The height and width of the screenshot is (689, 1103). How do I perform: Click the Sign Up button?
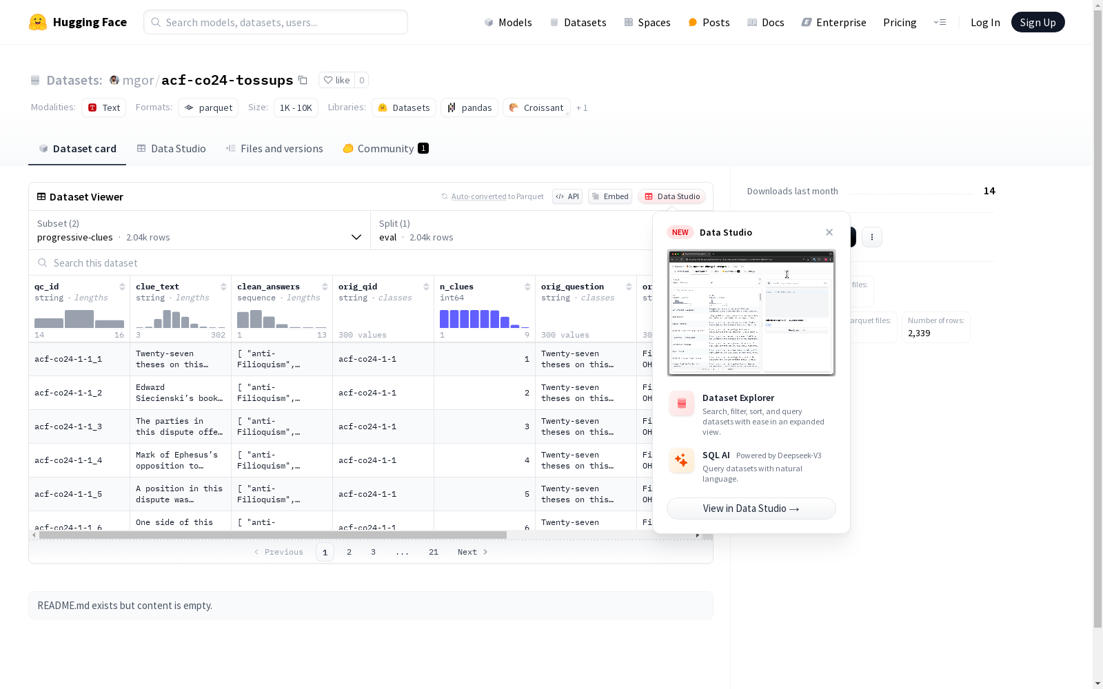pyautogui.click(x=1038, y=22)
